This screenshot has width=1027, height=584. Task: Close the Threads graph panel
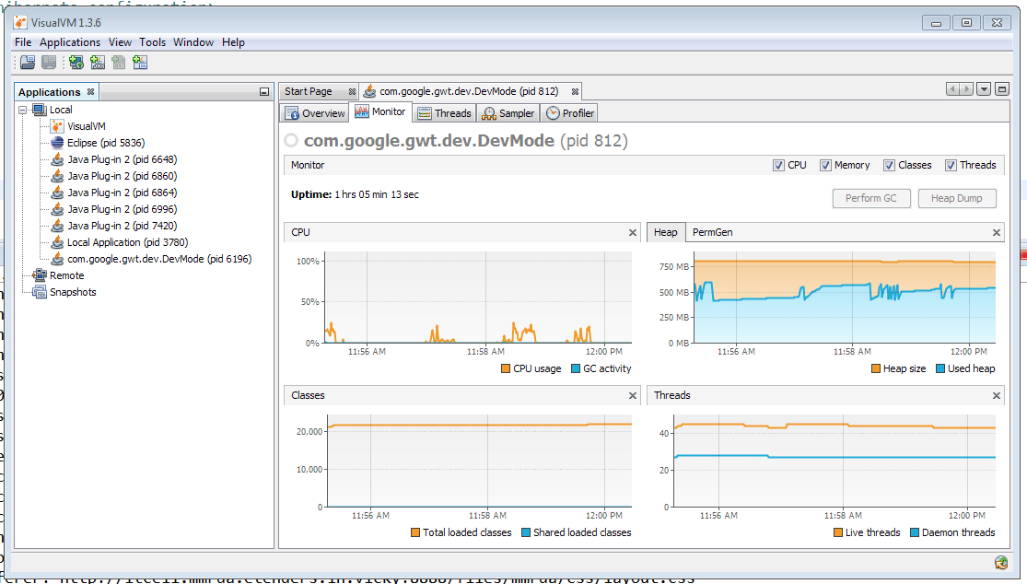[x=997, y=395]
